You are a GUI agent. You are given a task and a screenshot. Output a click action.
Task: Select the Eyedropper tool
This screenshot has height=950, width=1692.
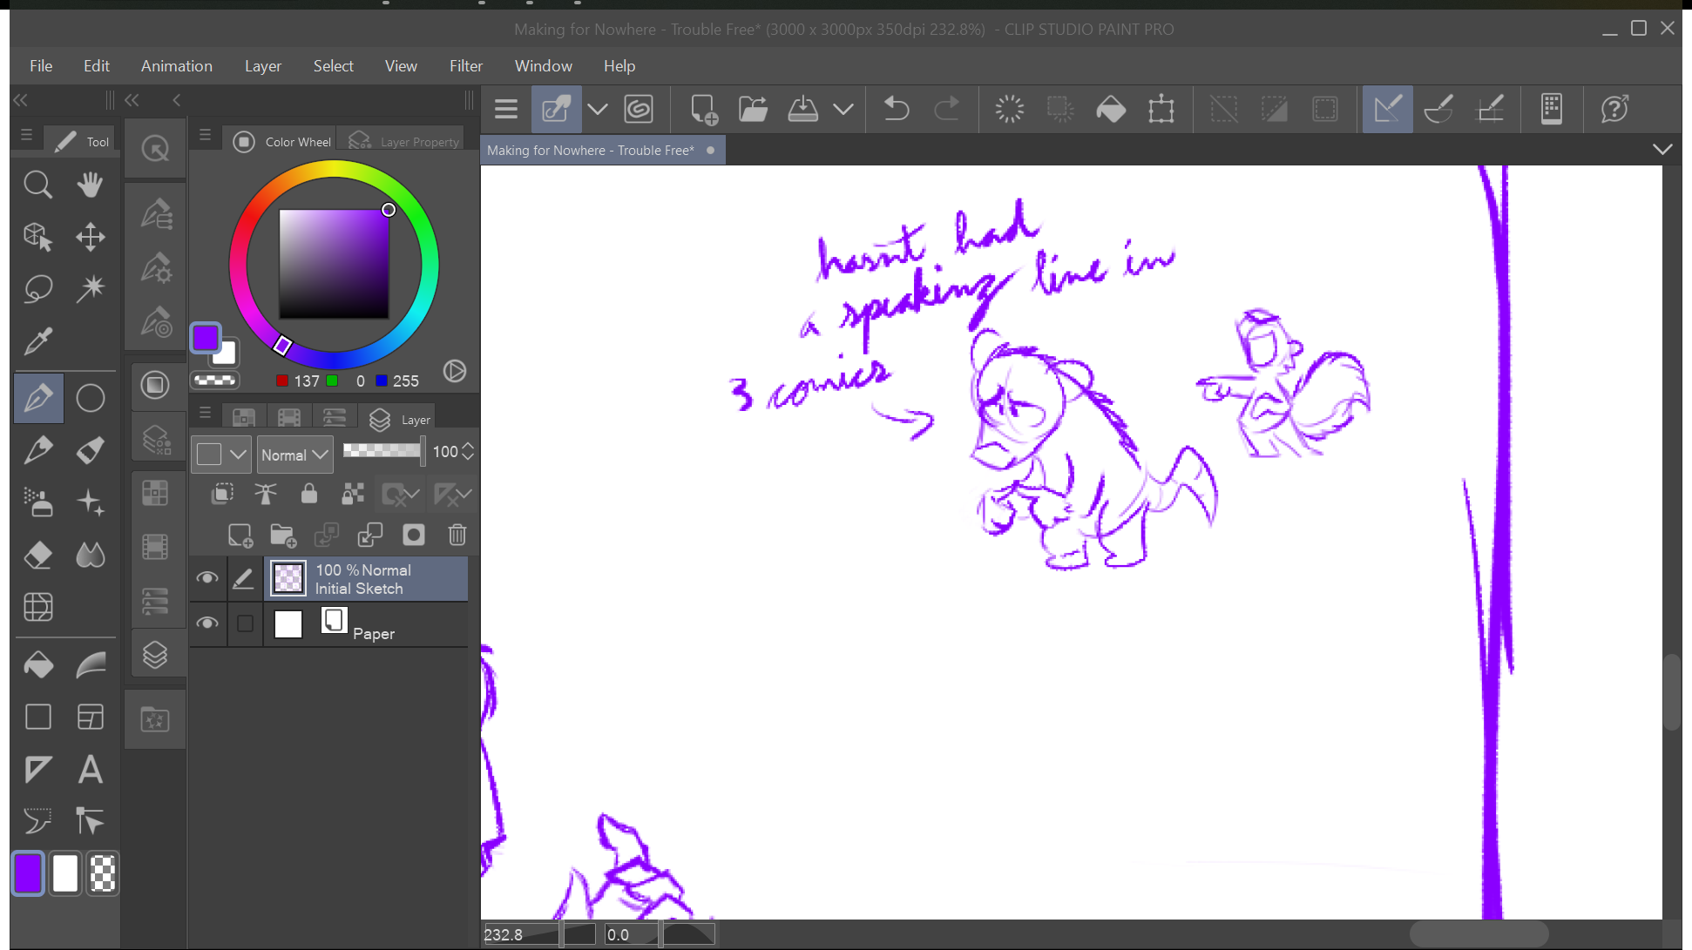pos(38,341)
